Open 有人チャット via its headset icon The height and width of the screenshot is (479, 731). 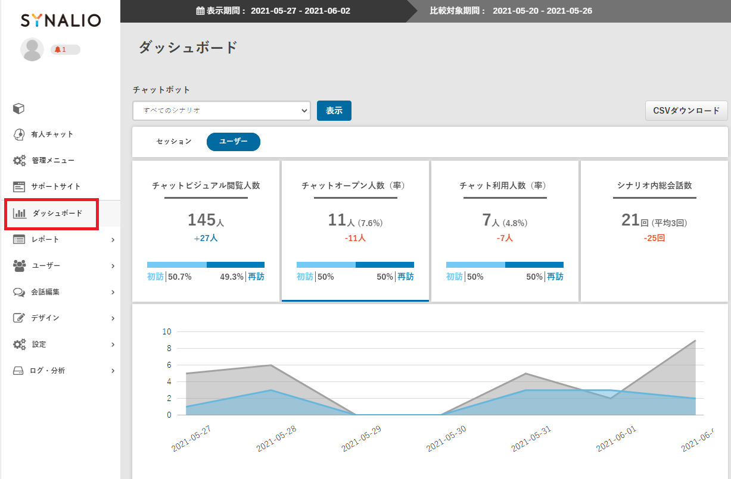(x=19, y=134)
